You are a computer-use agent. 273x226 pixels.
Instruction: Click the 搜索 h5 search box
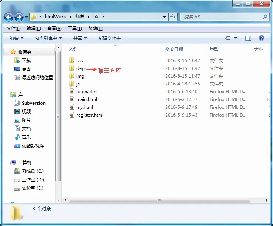[225, 17]
